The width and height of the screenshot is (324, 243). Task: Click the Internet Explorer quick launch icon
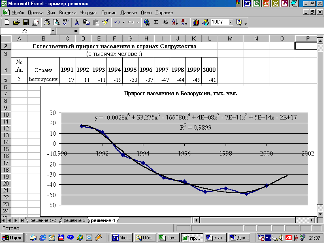(43, 238)
